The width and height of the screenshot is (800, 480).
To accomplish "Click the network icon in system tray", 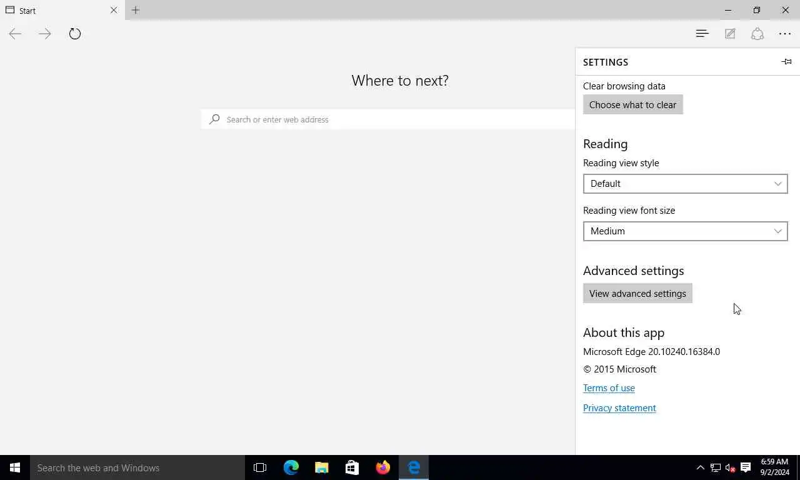I will coord(716,467).
